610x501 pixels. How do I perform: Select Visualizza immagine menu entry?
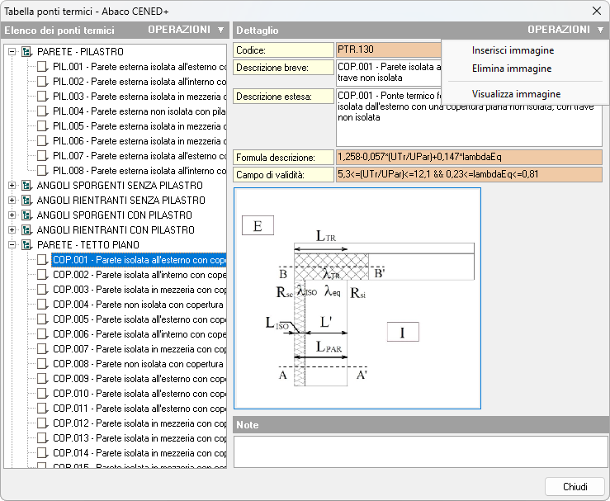coord(516,94)
